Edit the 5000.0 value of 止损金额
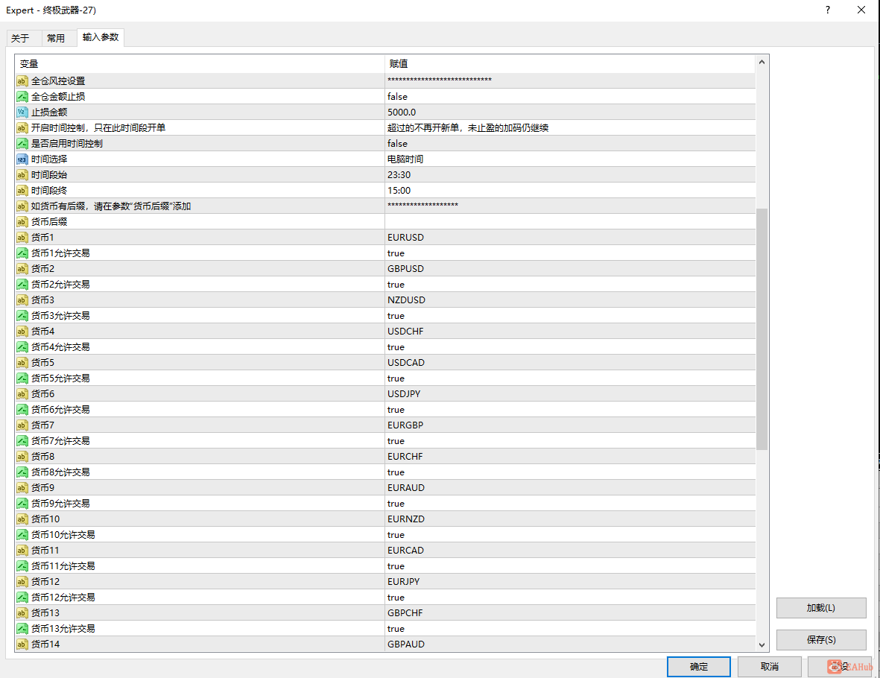Viewport: 880px width, 678px height. point(570,113)
